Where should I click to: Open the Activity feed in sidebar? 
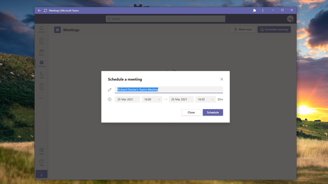pos(42,29)
